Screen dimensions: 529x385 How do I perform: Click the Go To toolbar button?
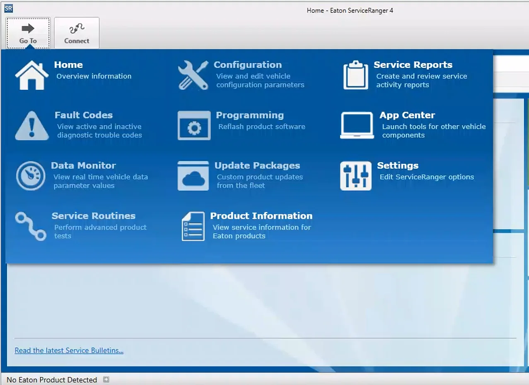[x=28, y=33]
